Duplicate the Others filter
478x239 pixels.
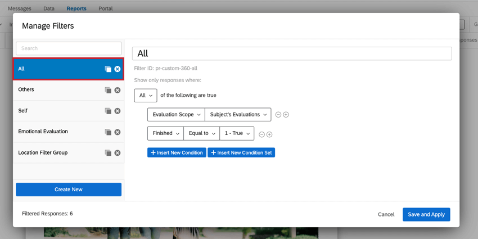tap(108, 90)
